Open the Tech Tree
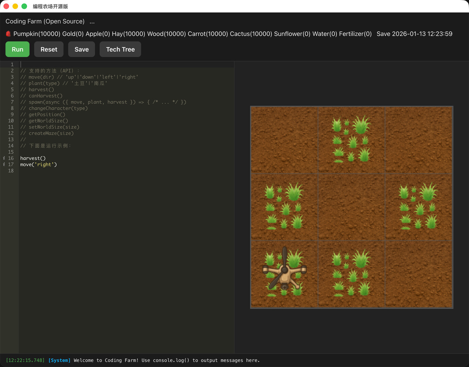Image resolution: width=469 pixels, height=367 pixels. [120, 49]
